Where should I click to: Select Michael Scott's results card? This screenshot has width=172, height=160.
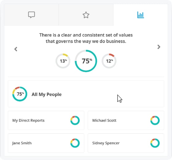coord(126,120)
